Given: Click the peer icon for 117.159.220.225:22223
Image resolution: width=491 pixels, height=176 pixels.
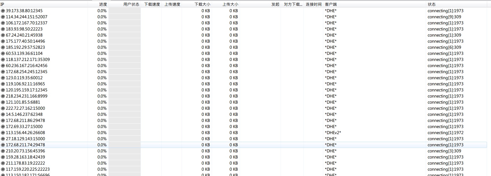Looking at the screenshot, I should click(x=3, y=169).
